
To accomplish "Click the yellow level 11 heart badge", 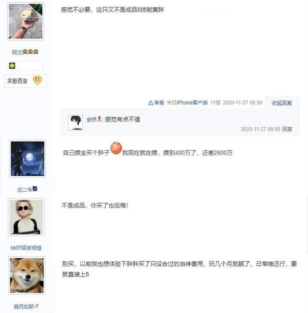I will tap(38, 81).
